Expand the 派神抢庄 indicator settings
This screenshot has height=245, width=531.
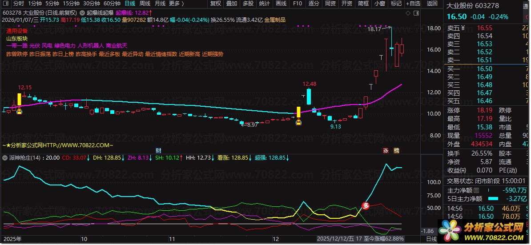[x=5, y=157]
